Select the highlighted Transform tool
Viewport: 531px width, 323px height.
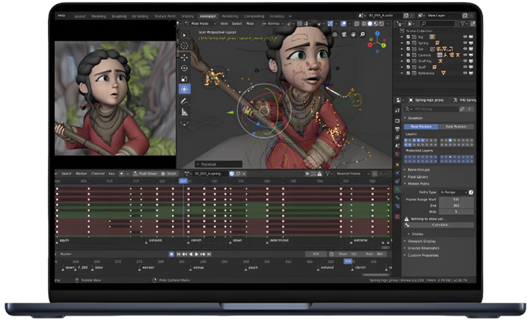184,89
